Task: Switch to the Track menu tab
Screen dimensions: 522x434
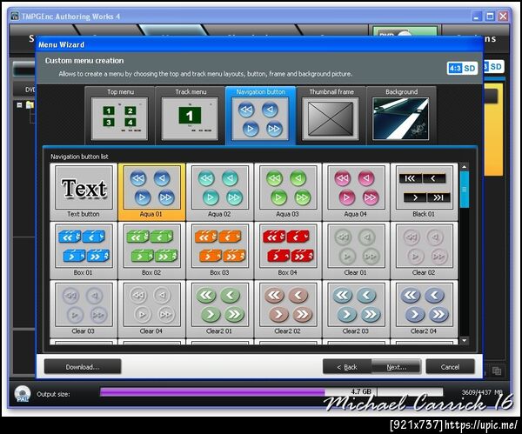Action: (190, 115)
